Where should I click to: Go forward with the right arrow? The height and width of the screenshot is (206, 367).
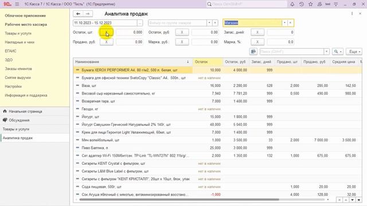88,14
